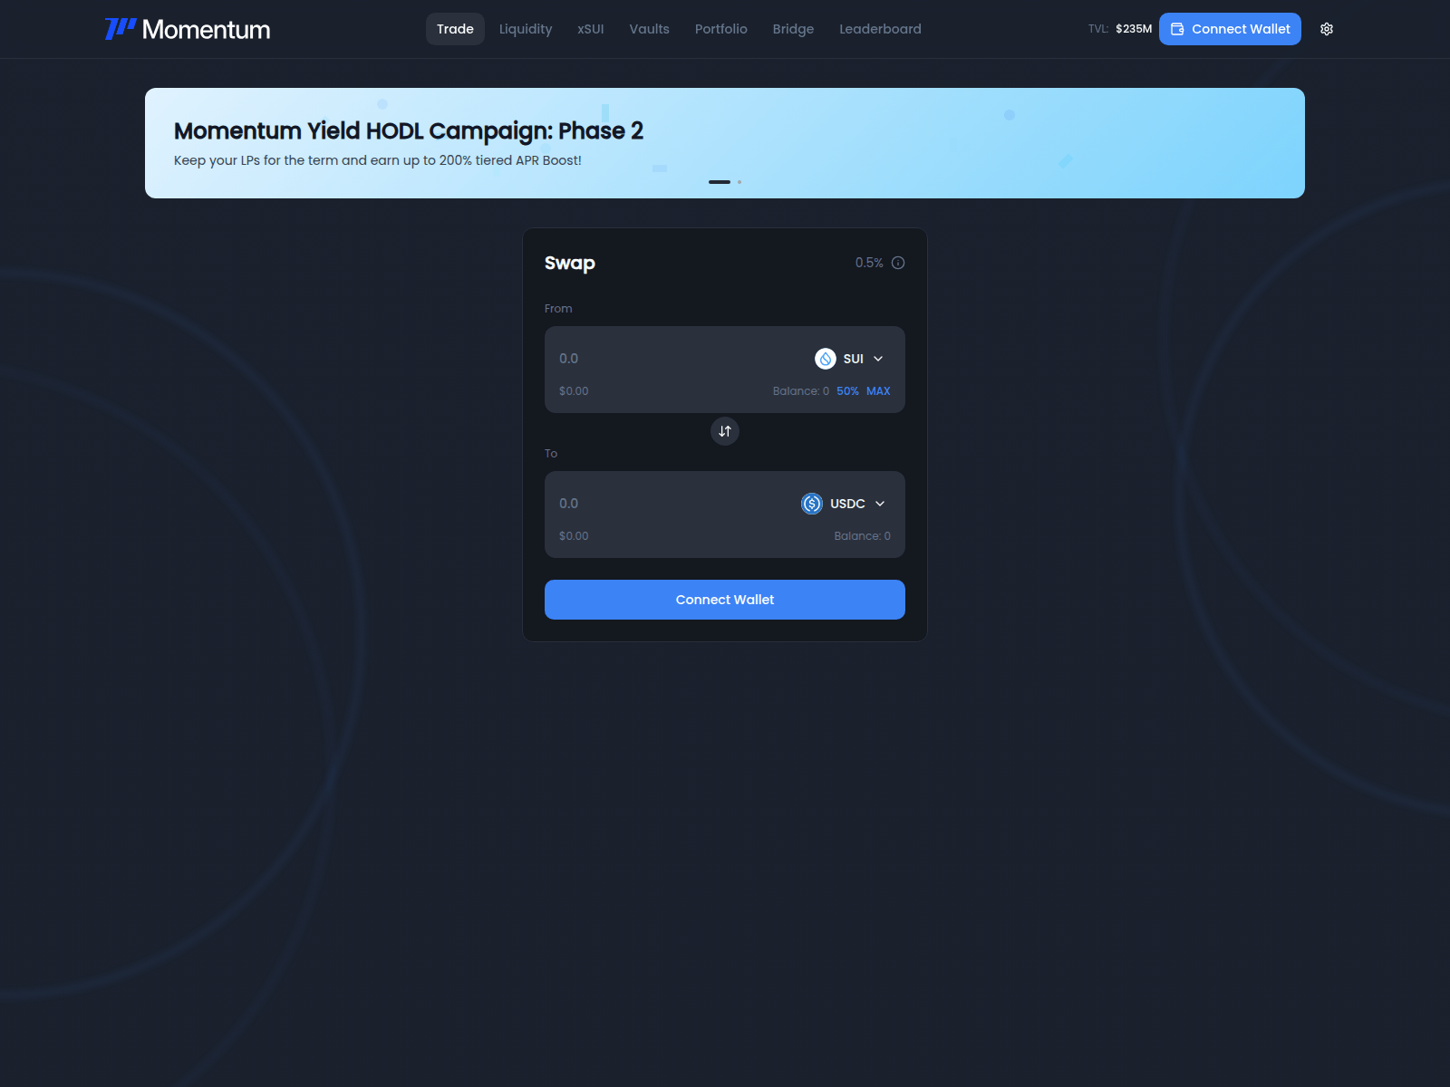This screenshot has height=1087, width=1450.
Task: Switch to the Trade tab
Action: point(455,29)
